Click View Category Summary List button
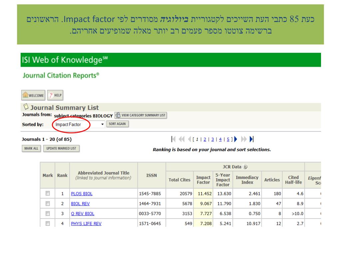The image size is (341, 255). point(141,115)
